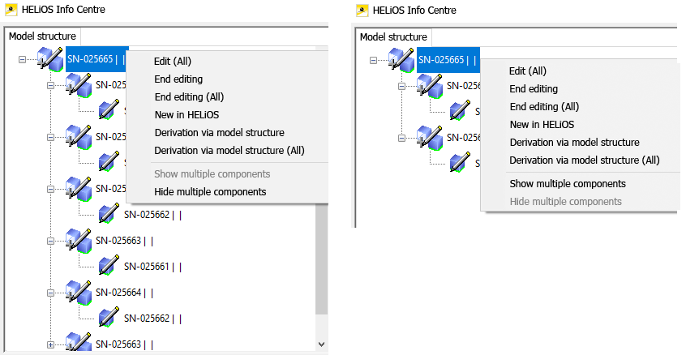The height and width of the screenshot is (355, 686).
Task: Choose New in HELiOS in the left context menu
Action: tap(187, 115)
